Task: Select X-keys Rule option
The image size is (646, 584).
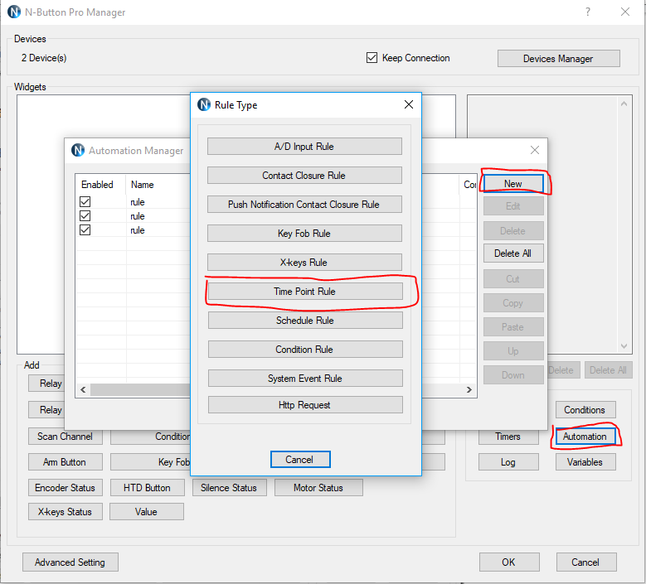Action: [x=304, y=263]
